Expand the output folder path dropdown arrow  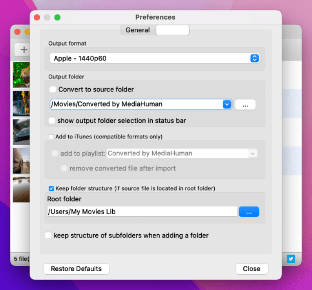point(227,104)
